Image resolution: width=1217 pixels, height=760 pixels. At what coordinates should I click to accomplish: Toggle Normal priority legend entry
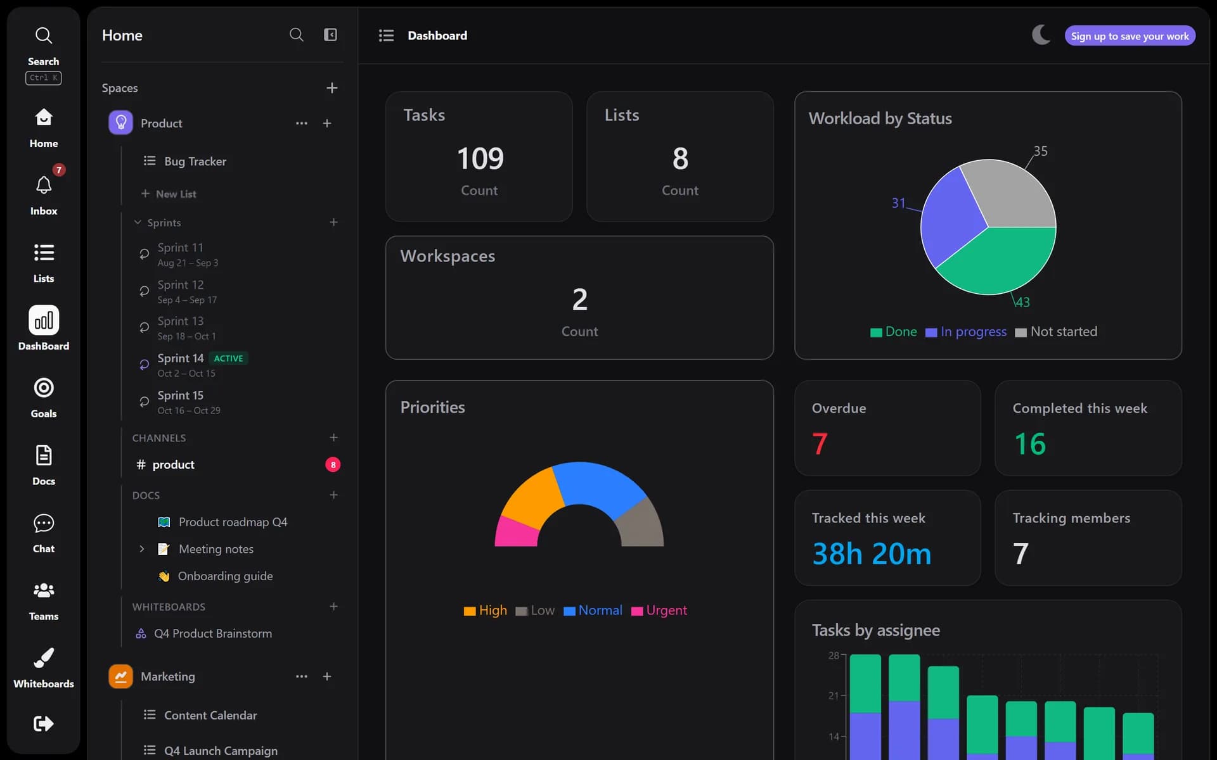(593, 611)
